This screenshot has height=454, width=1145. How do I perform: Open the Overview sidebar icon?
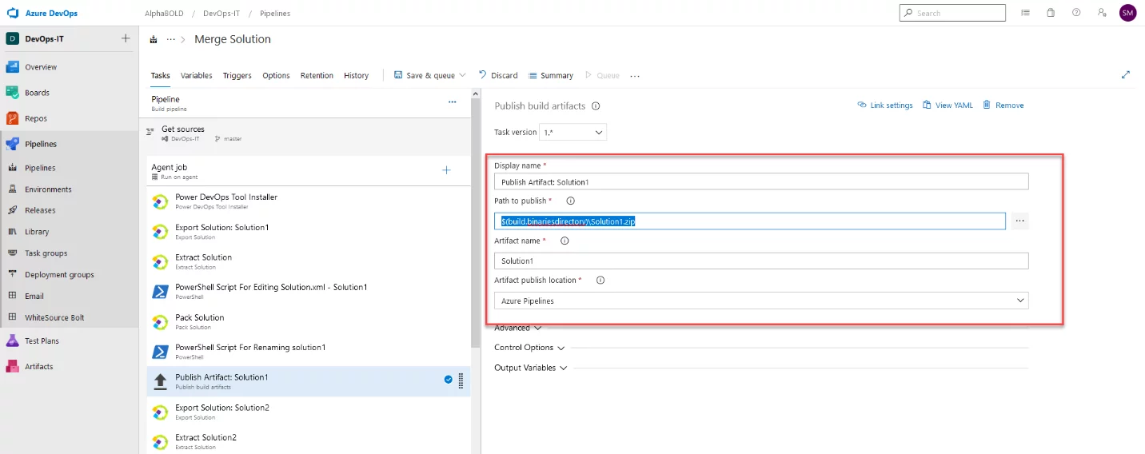tap(12, 67)
